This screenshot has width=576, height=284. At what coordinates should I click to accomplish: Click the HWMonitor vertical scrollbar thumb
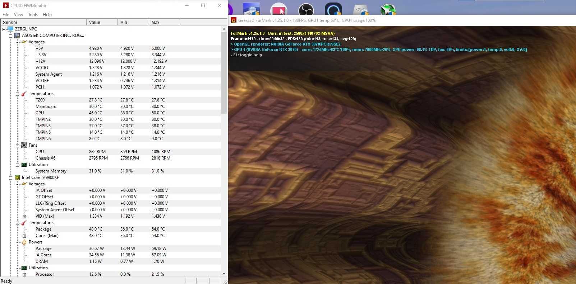224,74
